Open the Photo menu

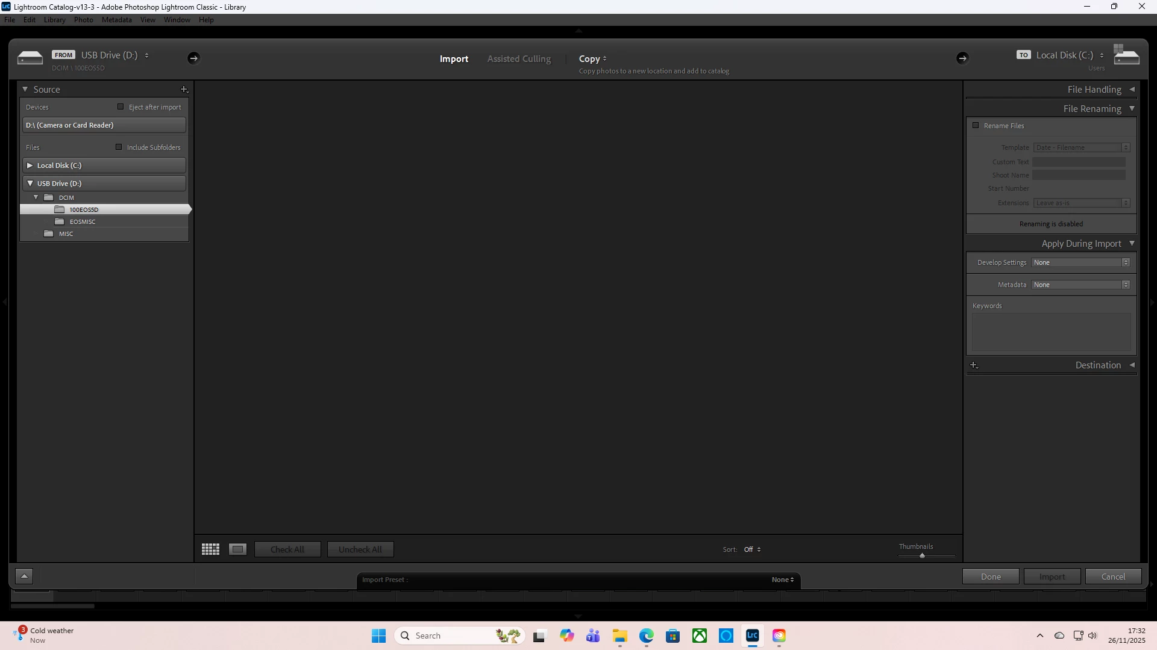84,20
